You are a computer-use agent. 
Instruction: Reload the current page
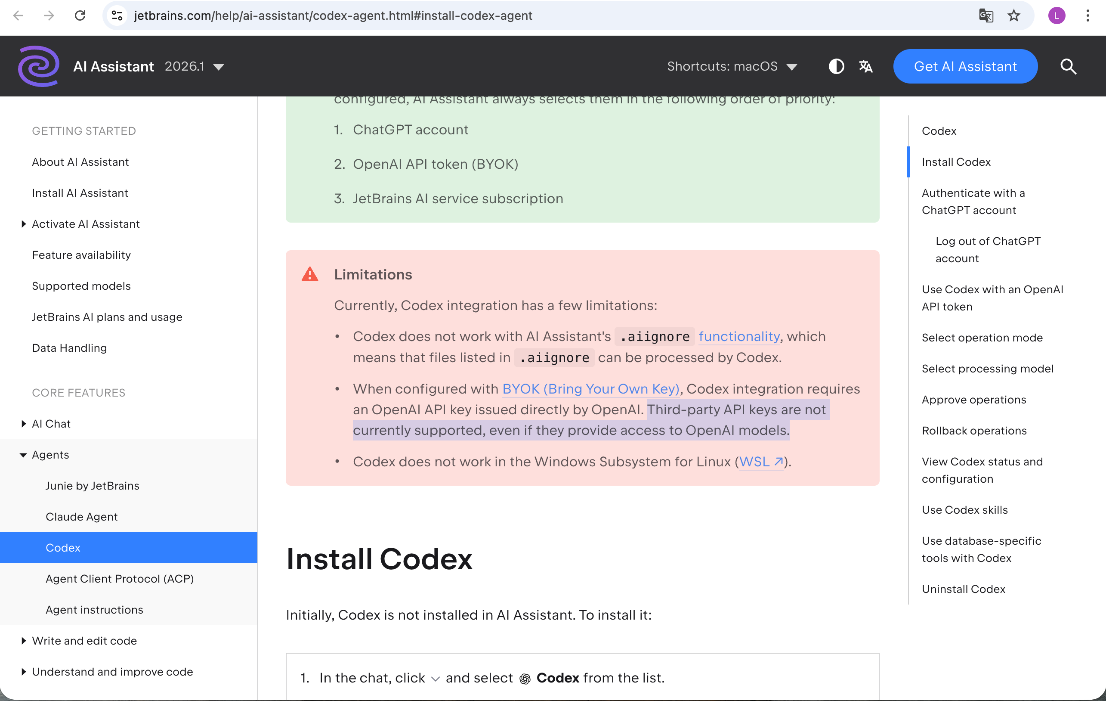point(80,16)
